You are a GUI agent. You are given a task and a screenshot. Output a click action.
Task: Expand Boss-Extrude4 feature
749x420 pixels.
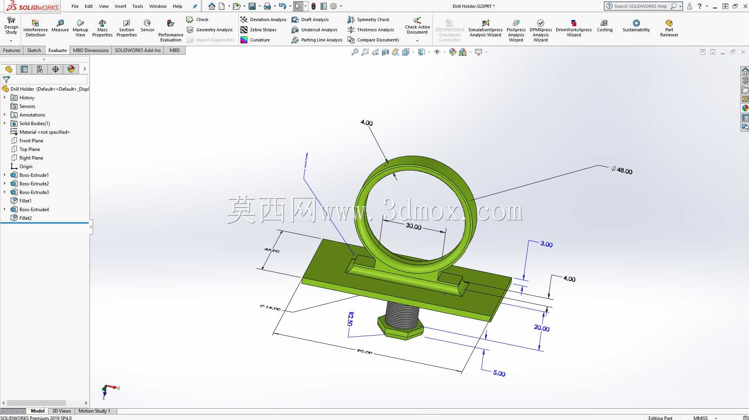tap(5, 209)
